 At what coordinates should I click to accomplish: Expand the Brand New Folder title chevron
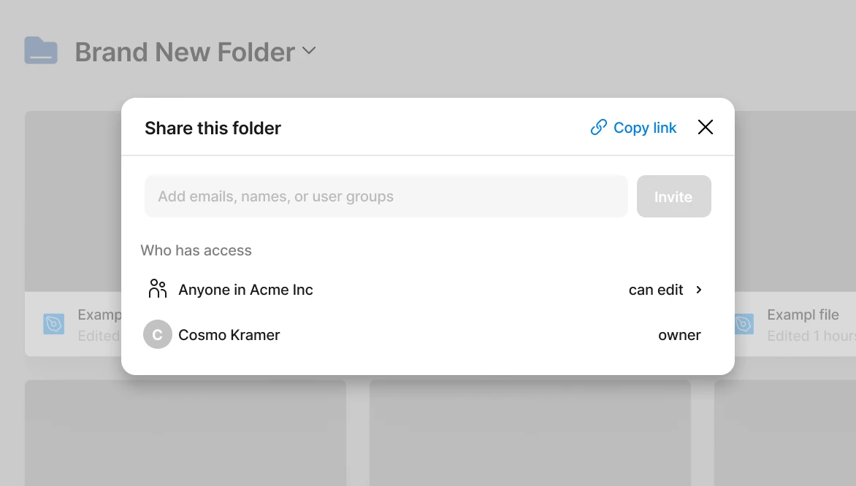tap(309, 51)
